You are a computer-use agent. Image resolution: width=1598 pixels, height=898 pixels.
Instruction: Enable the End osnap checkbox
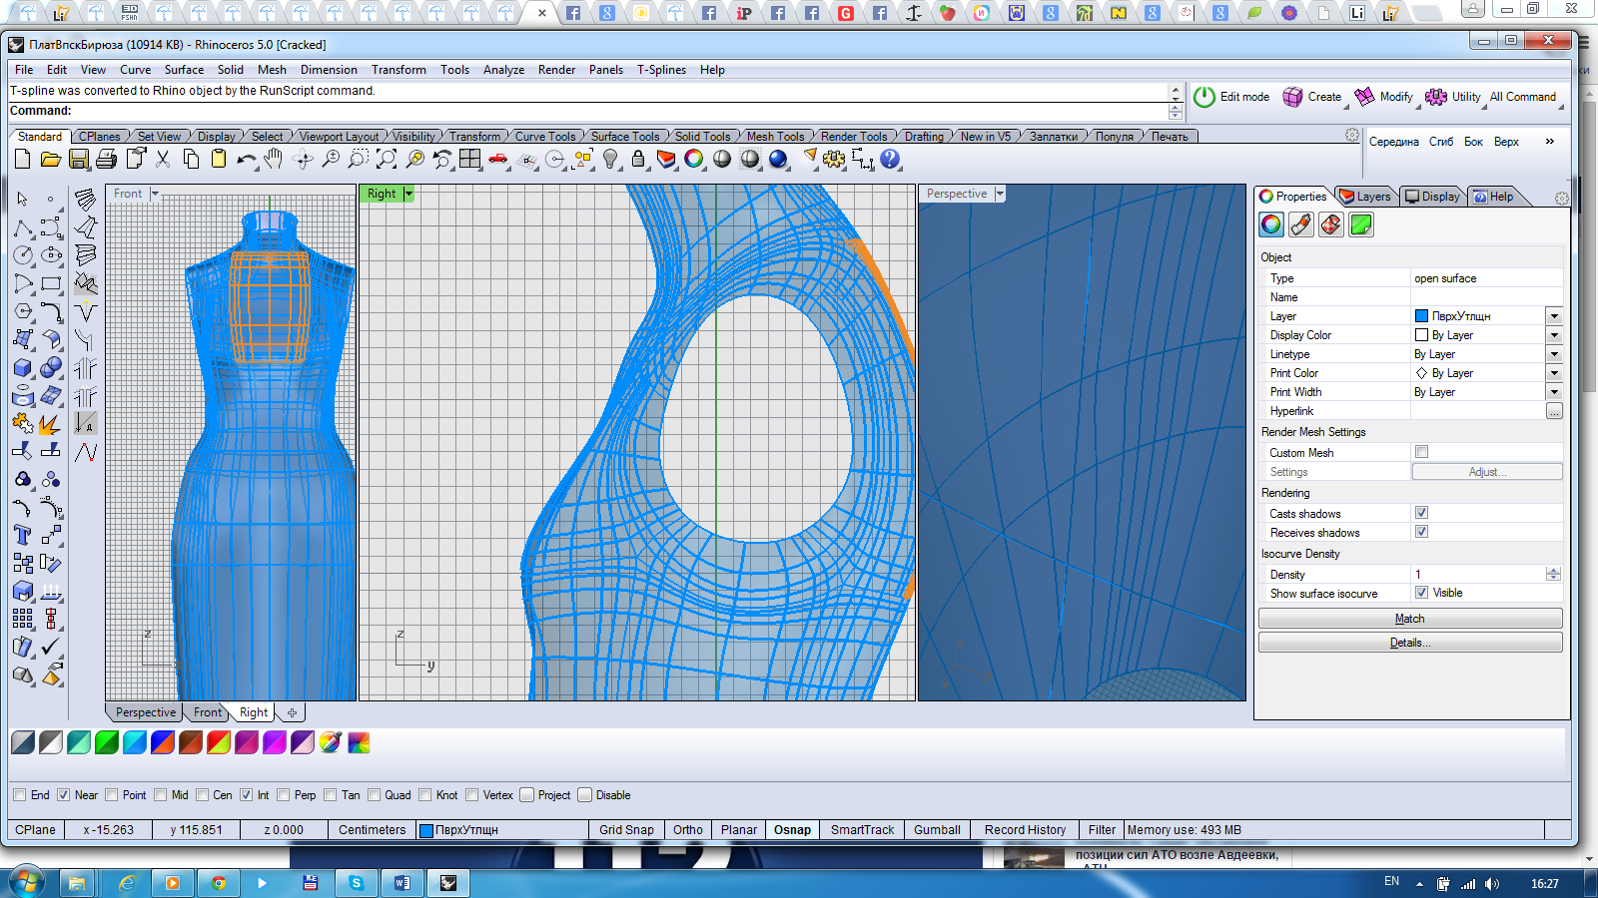point(20,795)
